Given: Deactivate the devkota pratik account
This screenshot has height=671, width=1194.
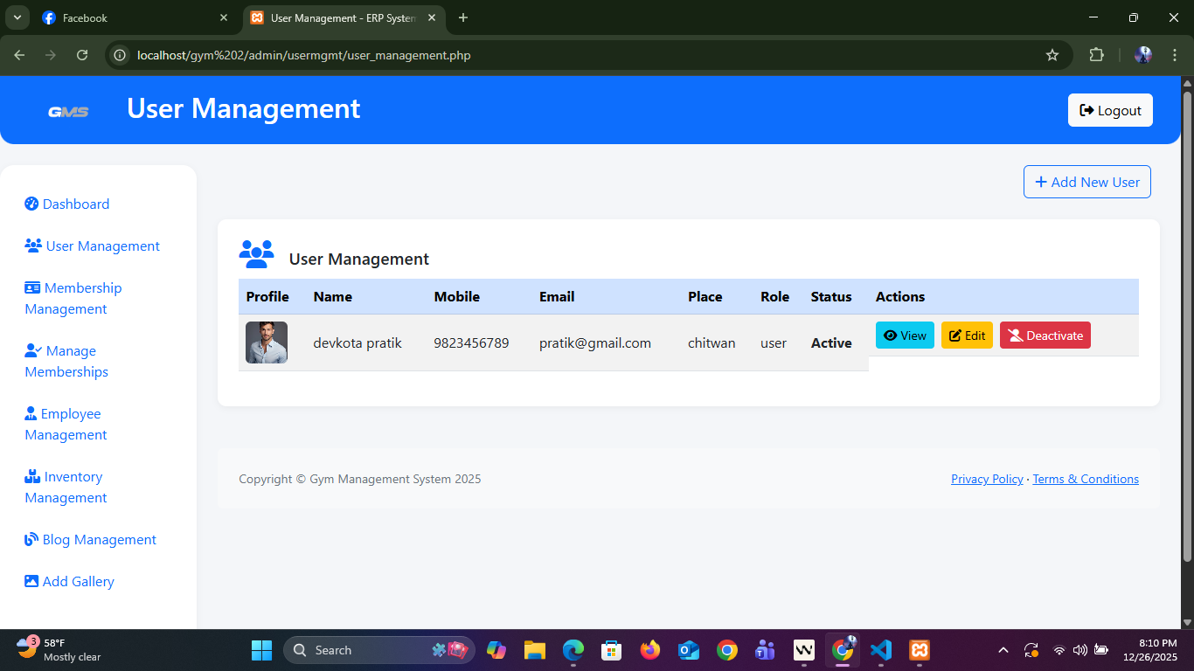Looking at the screenshot, I should coord(1045,335).
